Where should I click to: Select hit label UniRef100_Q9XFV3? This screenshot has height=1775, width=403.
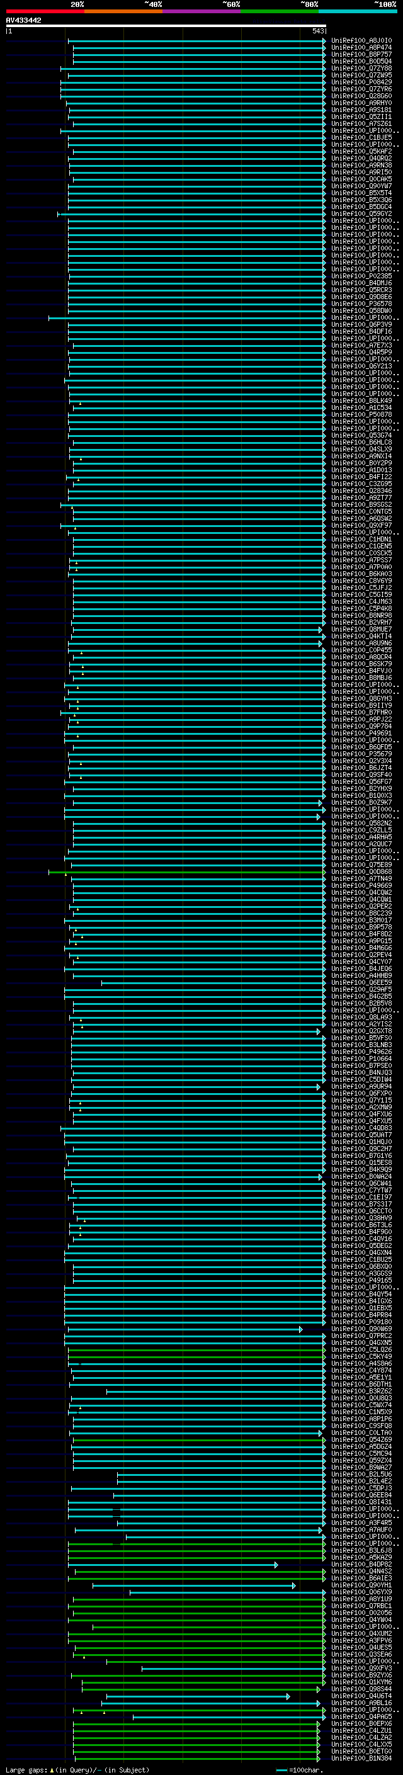[361, 1668]
